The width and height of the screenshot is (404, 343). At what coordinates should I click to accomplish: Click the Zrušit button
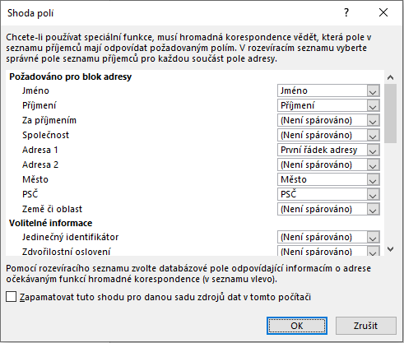tap(366, 326)
